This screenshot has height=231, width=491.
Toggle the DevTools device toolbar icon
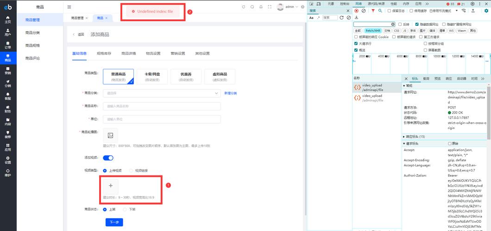point(319,4)
